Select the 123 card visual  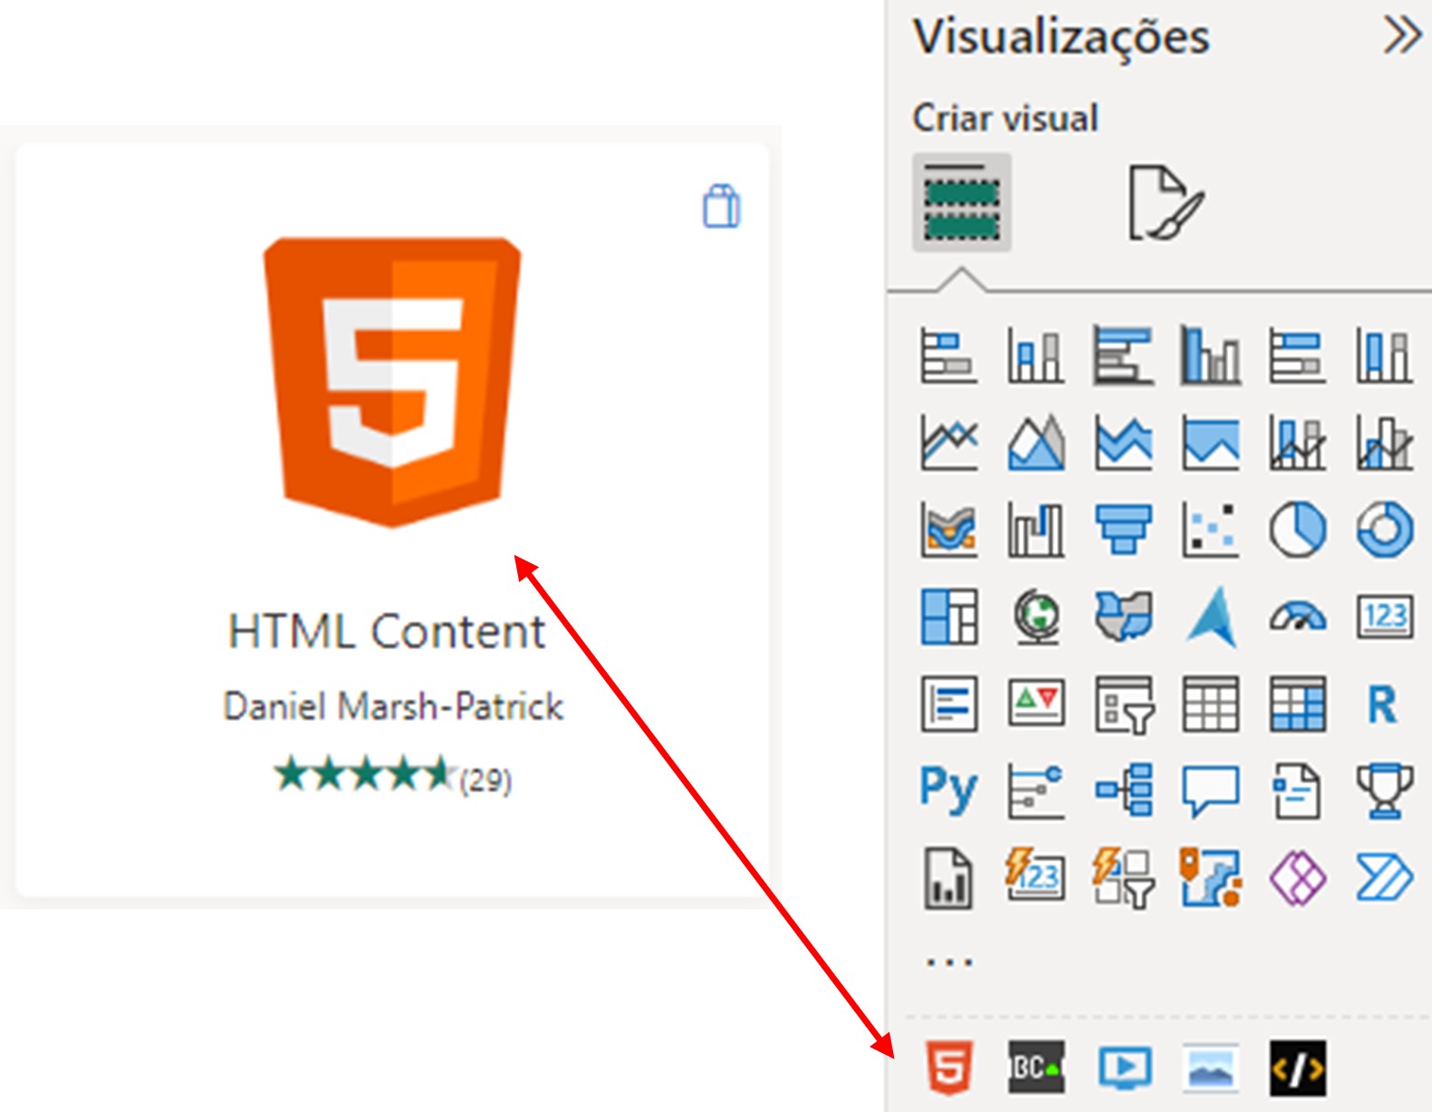(x=1384, y=617)
